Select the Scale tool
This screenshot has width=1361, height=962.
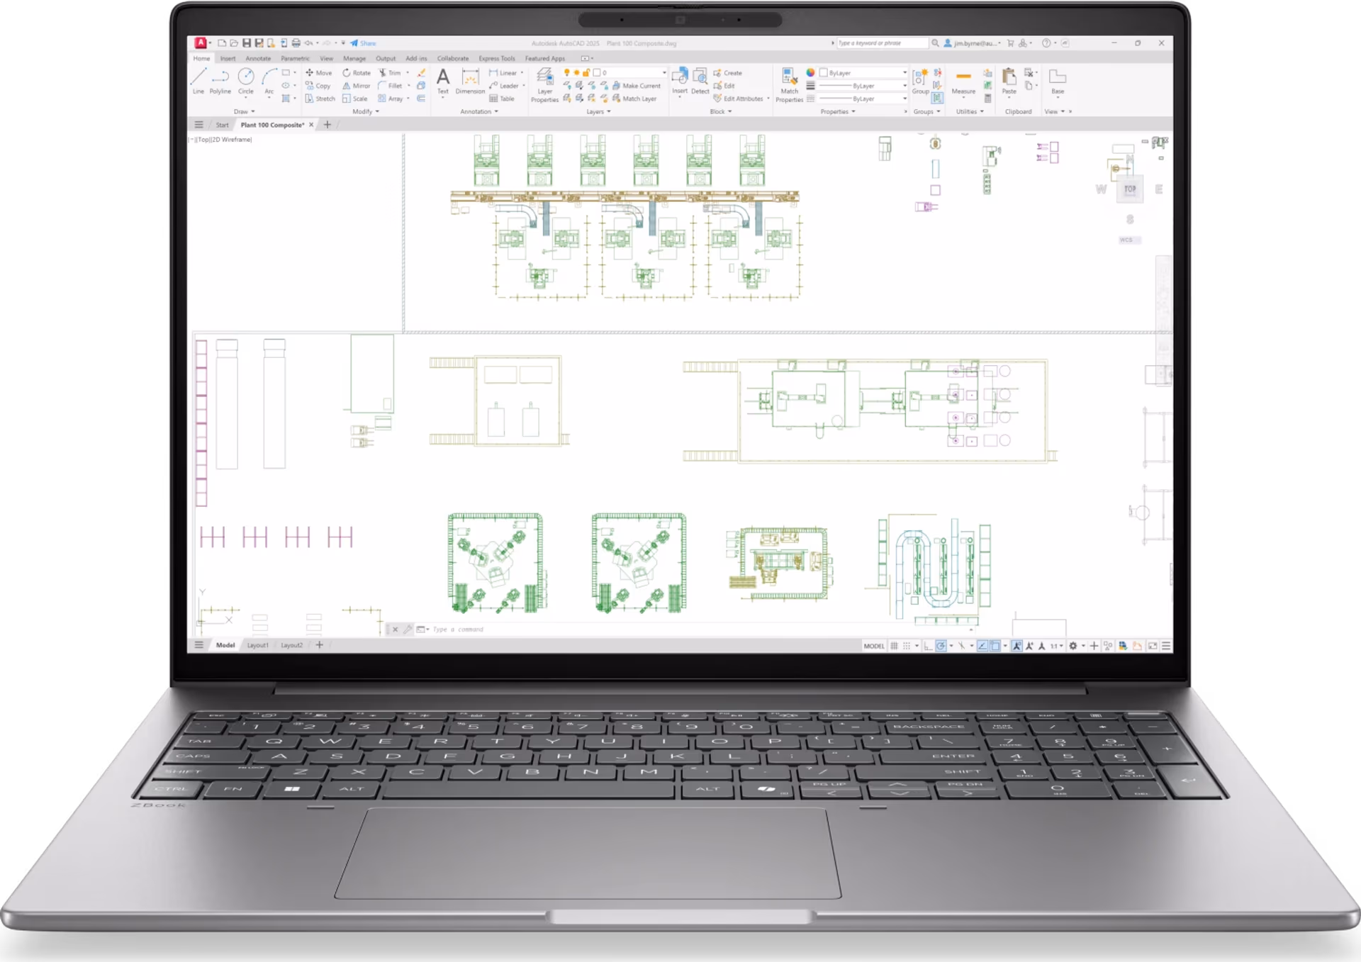click(x=355, y=99)
